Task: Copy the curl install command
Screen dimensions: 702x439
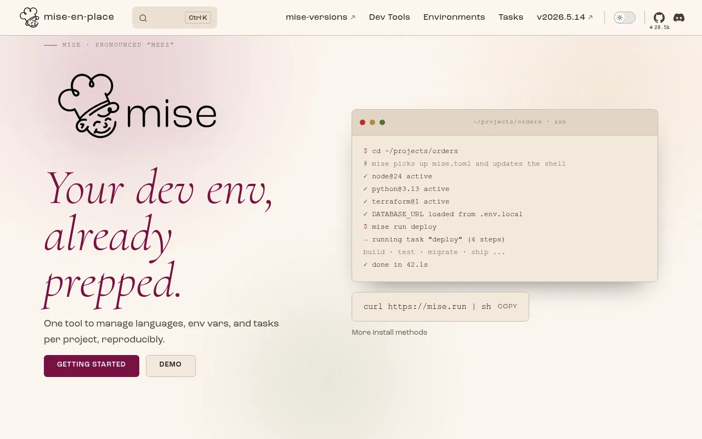Action: (x=507, y=307)
